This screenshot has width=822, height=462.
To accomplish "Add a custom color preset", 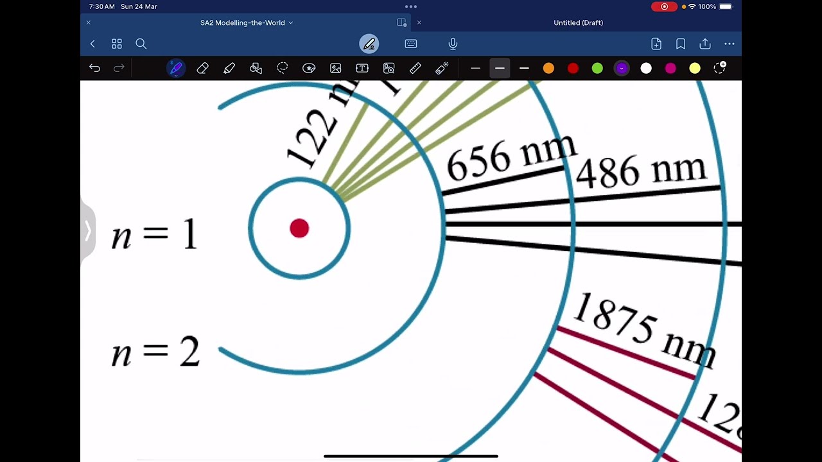I will coord(720,67).
